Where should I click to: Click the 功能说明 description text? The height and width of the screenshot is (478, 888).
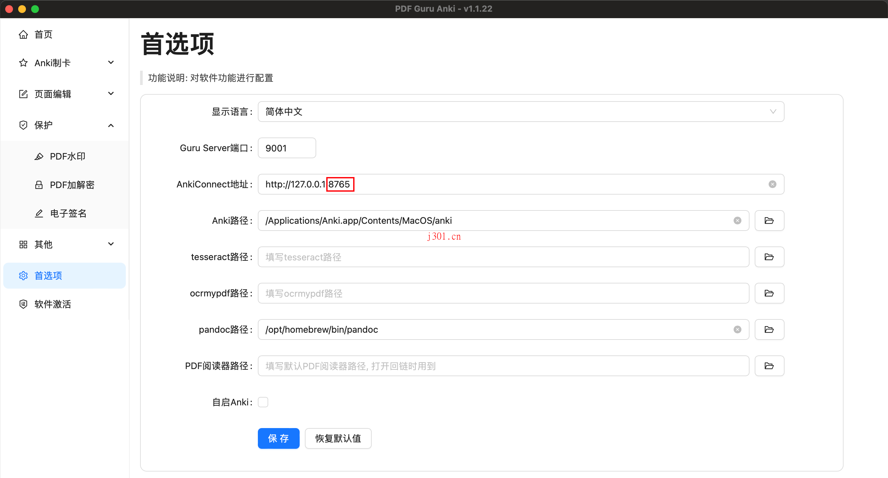coord(210,78)
